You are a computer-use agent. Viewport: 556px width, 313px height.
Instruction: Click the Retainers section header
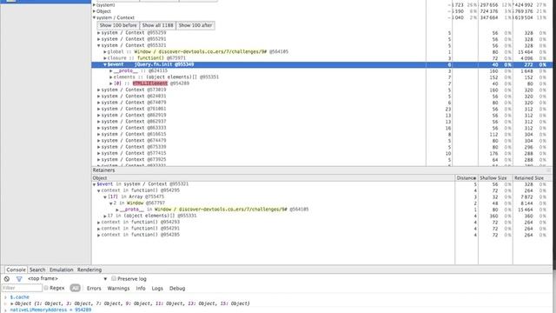322,170
